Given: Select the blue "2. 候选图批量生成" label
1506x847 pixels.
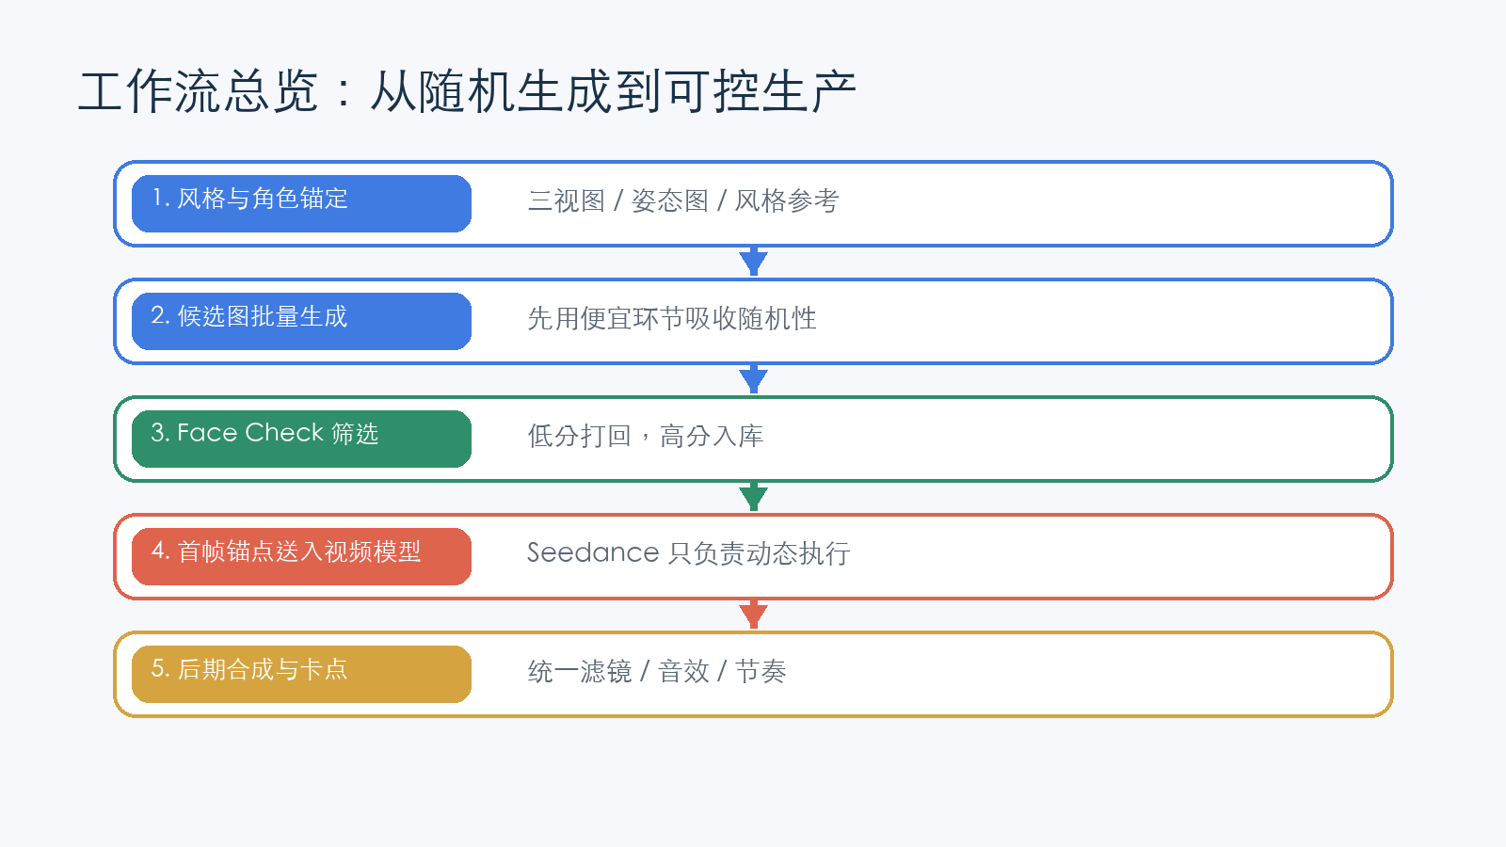Looking at the screenshot, I should (301, 321).
